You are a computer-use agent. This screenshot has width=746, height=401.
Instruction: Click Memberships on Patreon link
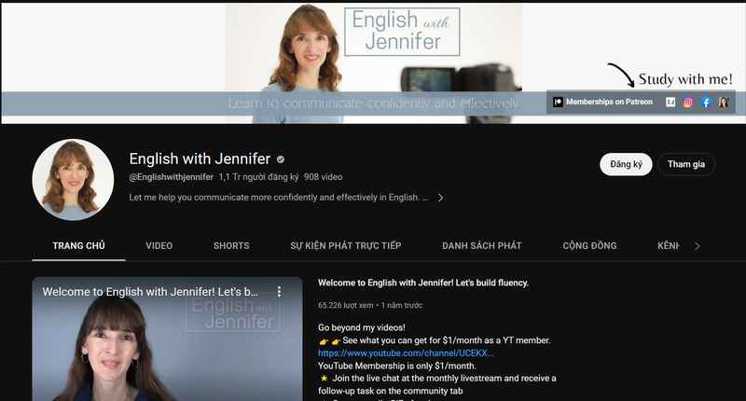[x=609, y=102]
